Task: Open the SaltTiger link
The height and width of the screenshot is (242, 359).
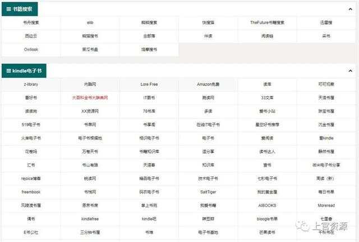Action: click(208, 192)
